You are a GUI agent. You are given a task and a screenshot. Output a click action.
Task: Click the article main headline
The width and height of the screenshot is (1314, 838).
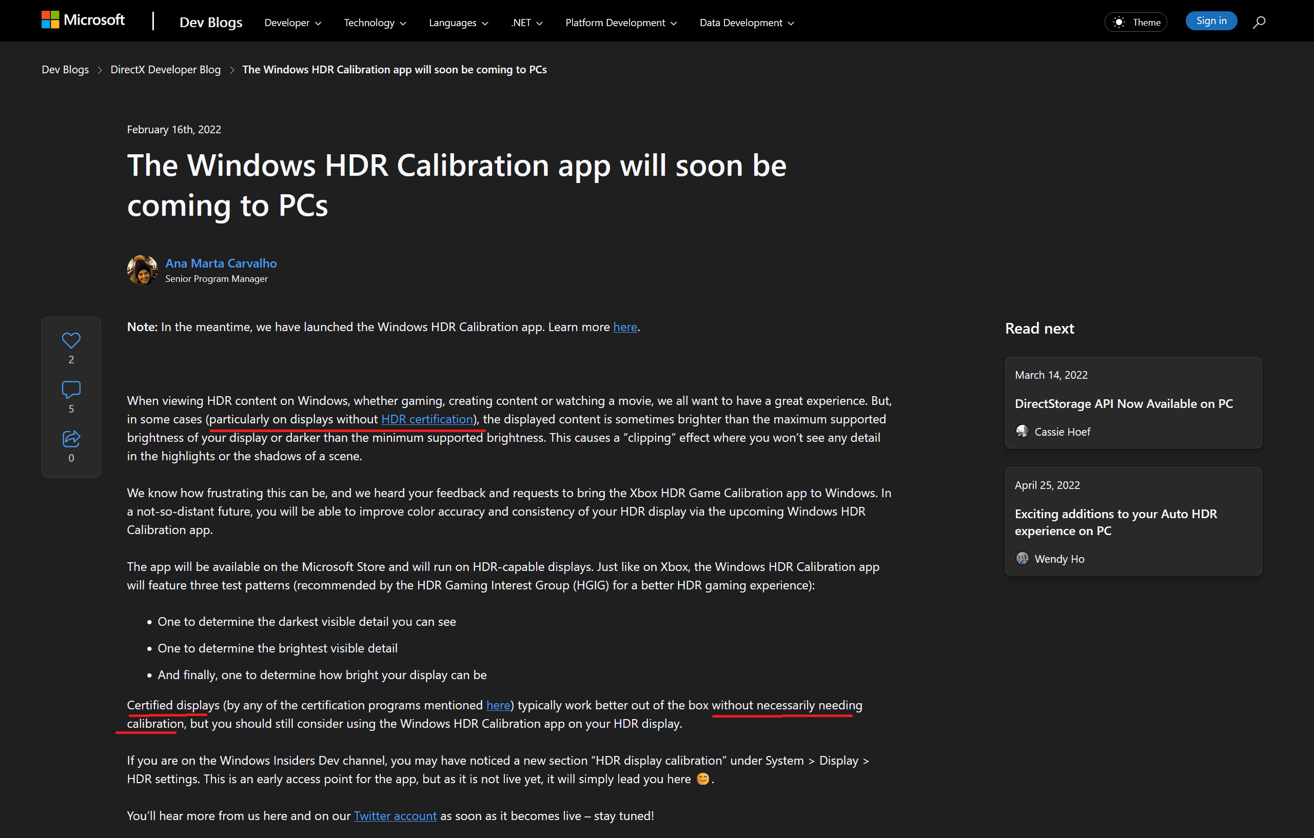[457, 185]
